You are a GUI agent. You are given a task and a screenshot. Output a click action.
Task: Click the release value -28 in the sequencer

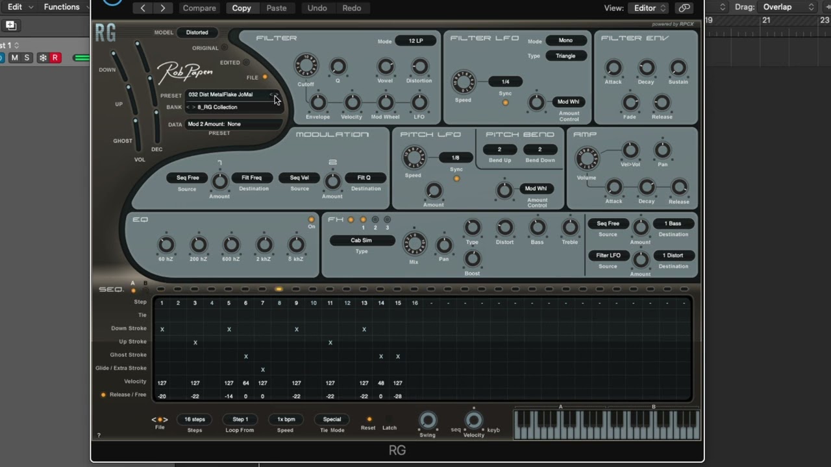click(x=397, y=396)
